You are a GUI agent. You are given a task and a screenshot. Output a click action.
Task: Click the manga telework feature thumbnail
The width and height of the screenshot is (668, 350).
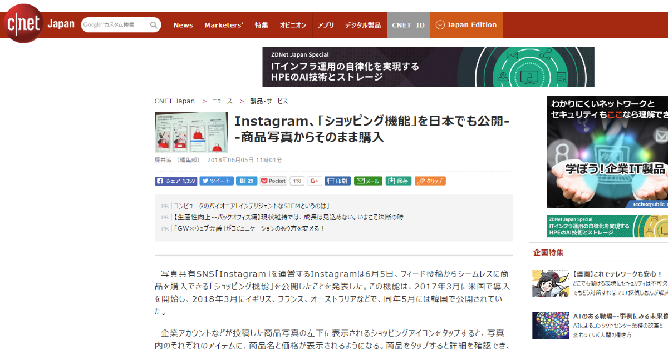point(550,284)
